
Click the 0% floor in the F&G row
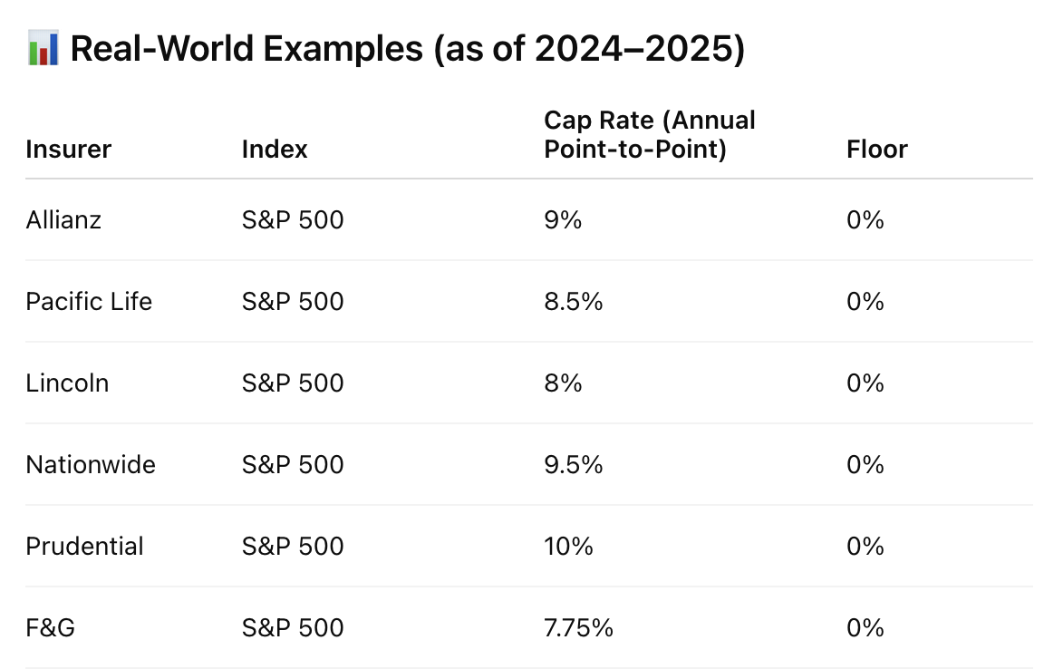click(x=865, y=627)
